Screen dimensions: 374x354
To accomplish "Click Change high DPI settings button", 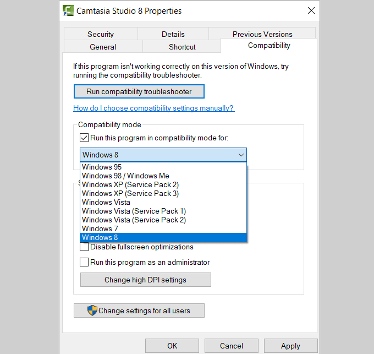I will click(146, 280).
